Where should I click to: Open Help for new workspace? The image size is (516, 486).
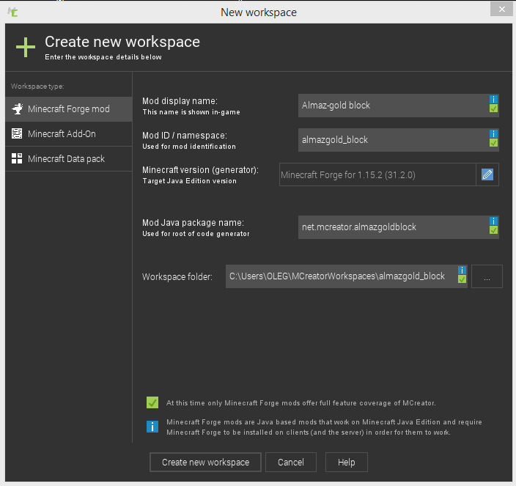pyautogui.click(x=346, y=463)
